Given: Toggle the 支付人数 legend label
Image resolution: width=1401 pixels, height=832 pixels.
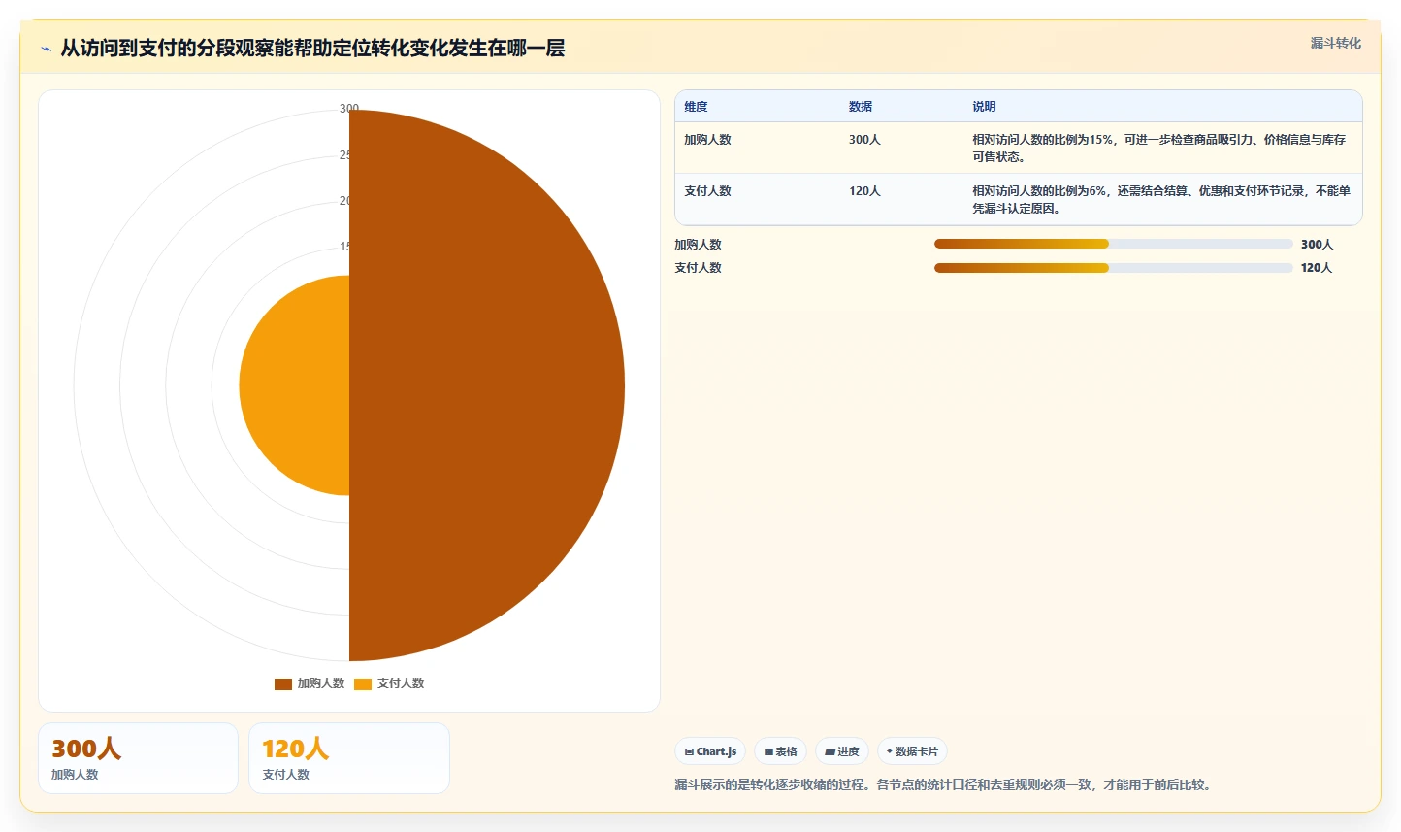Looking at the screenshot, I should (x=401, y=683).
